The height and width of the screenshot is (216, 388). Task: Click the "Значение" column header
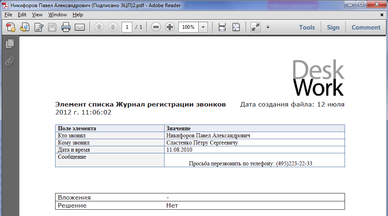pos(178,128)
